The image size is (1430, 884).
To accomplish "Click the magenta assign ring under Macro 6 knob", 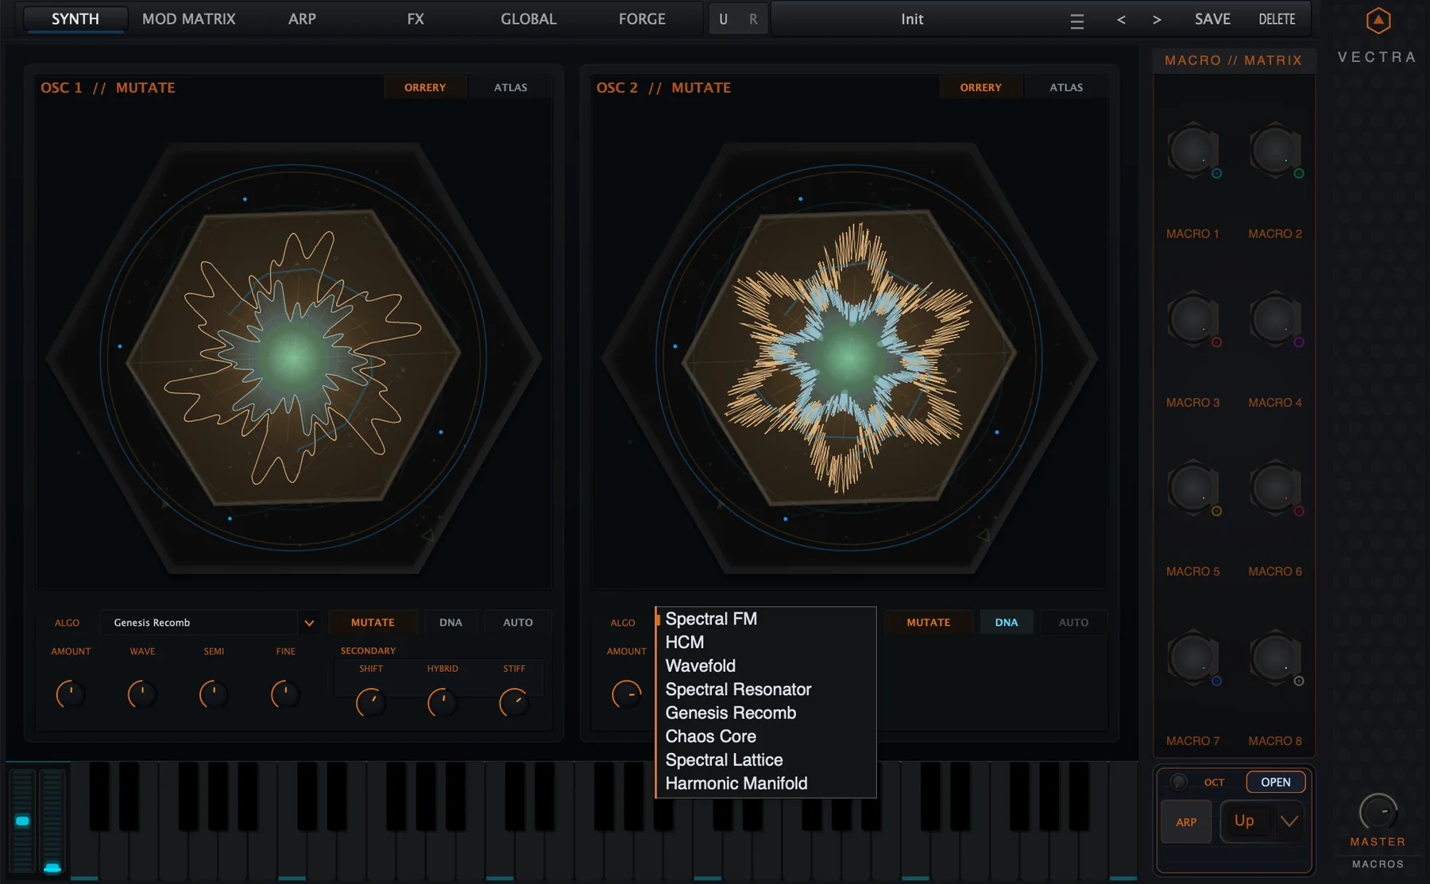I will (x=1299, y=511).
